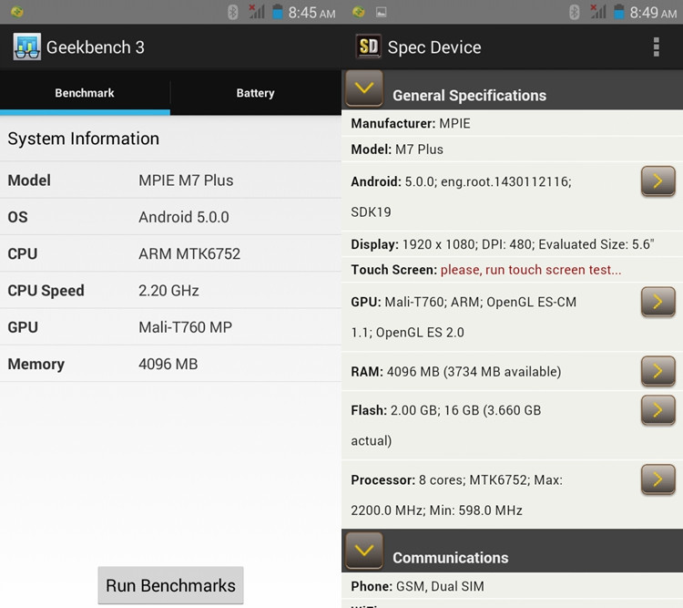This screenshot has width=683, height=608.
Task: Open GPU details arrow button
Action: pos(658,301)
